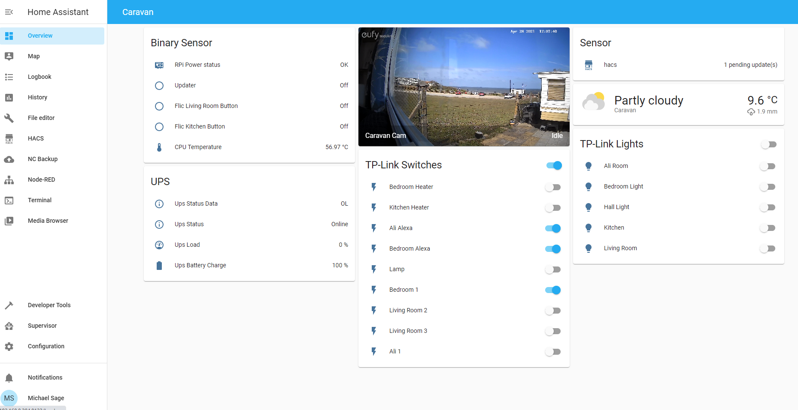Open the Ups Status entity row
798x410 pixels.
pyautogui.click(x=249, y=224)
